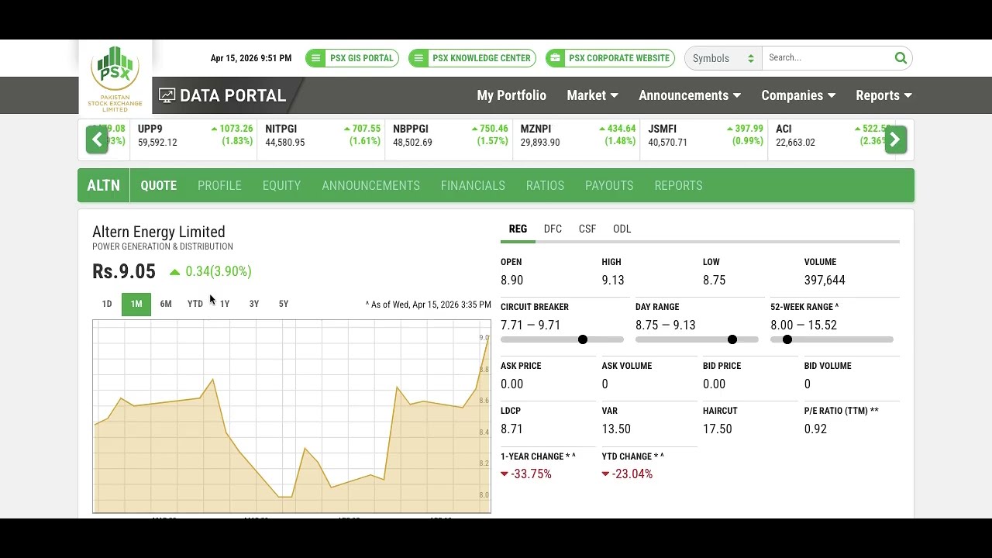Click the JSMFI ticker item
Viewport: 992px width, 558px height.
[704, 139]
